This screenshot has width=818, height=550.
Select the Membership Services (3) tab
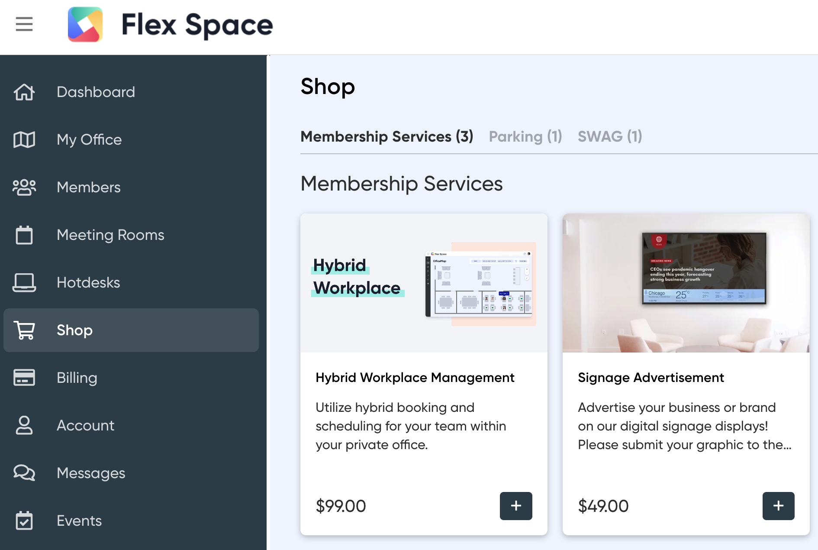coord(387,136)
